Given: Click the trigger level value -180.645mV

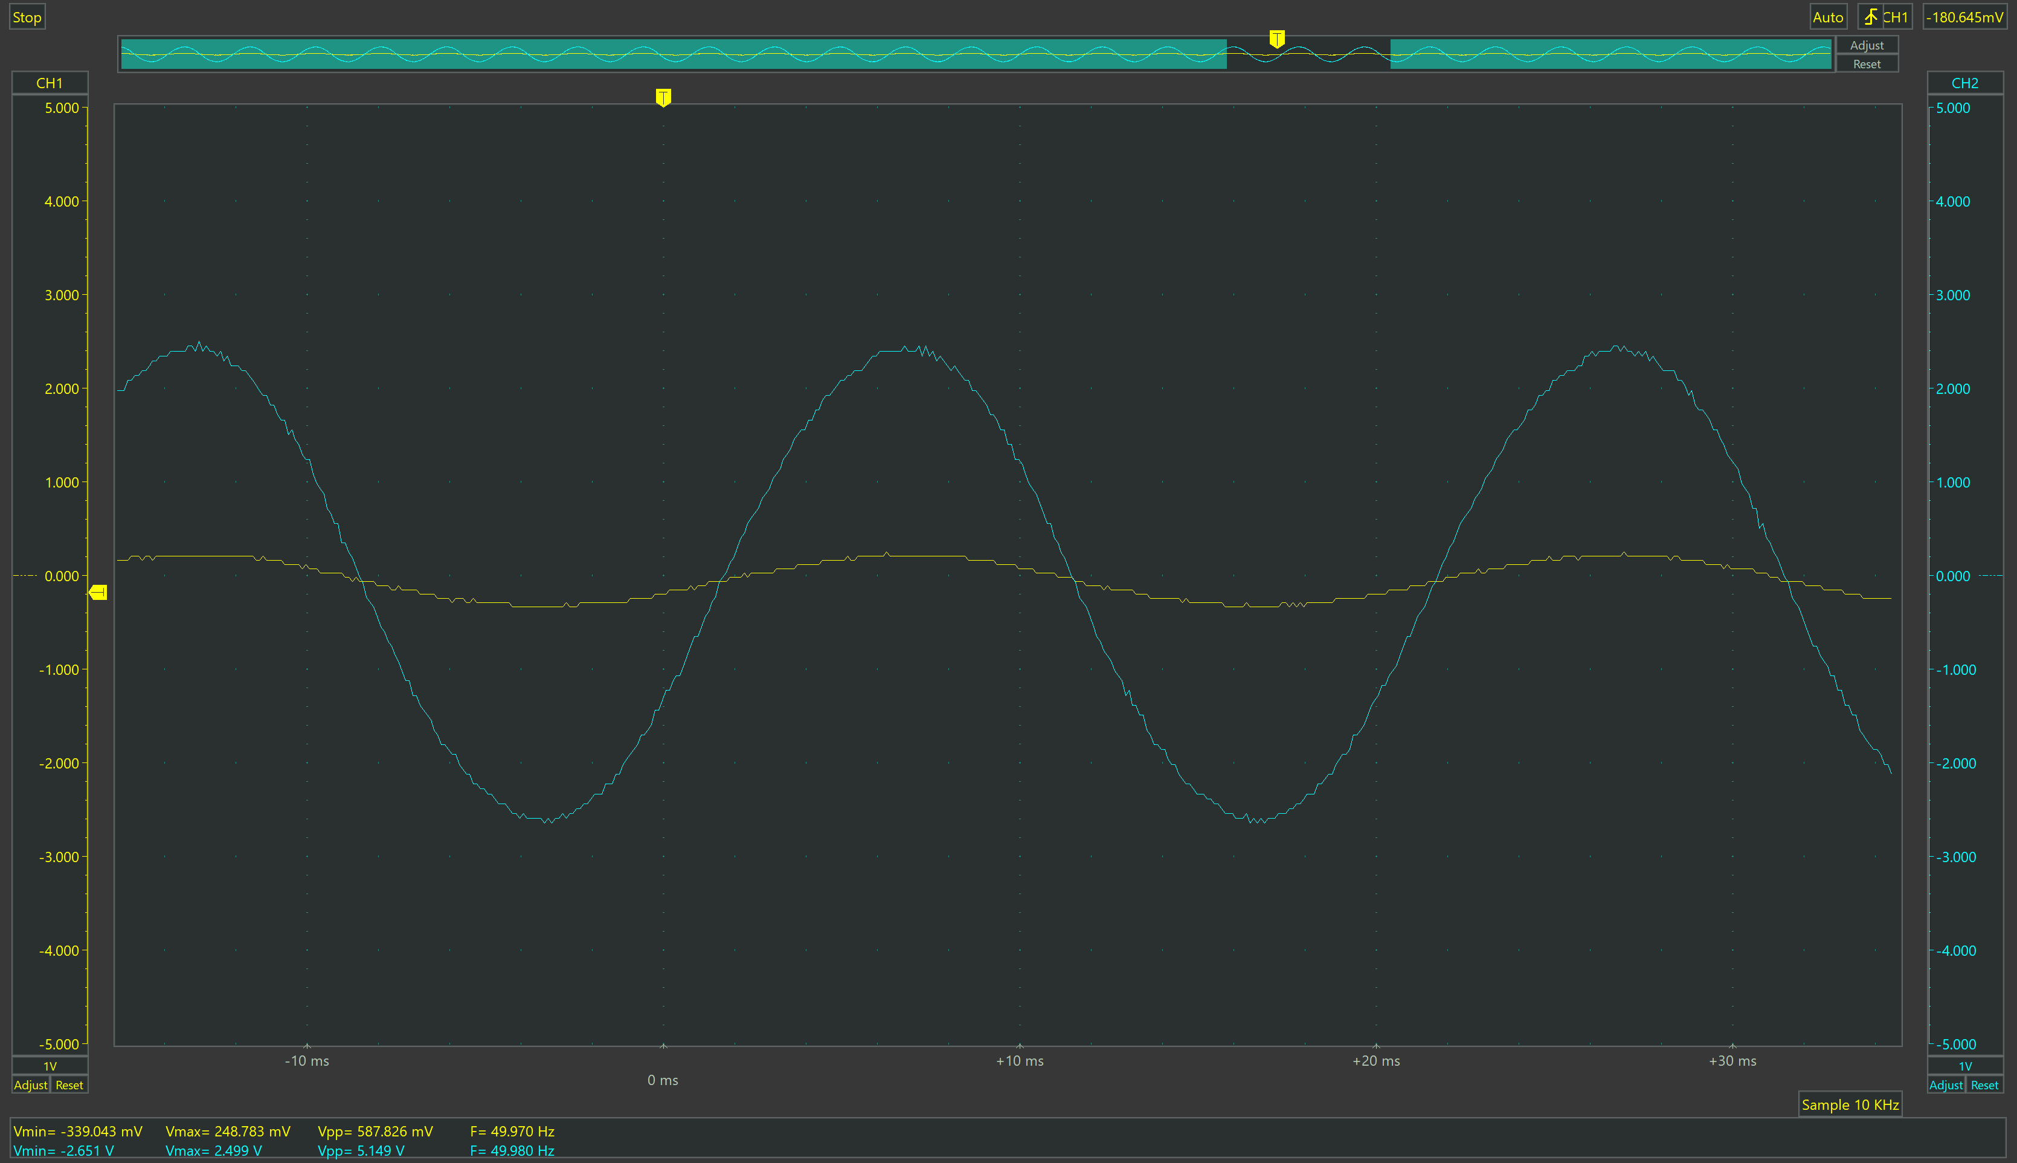Looking at the screenshot, I should 1964,17.
